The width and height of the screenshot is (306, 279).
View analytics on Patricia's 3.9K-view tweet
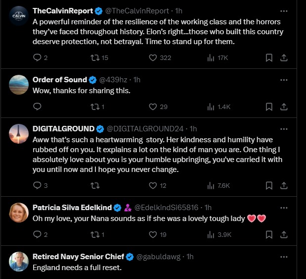point(211,234)
